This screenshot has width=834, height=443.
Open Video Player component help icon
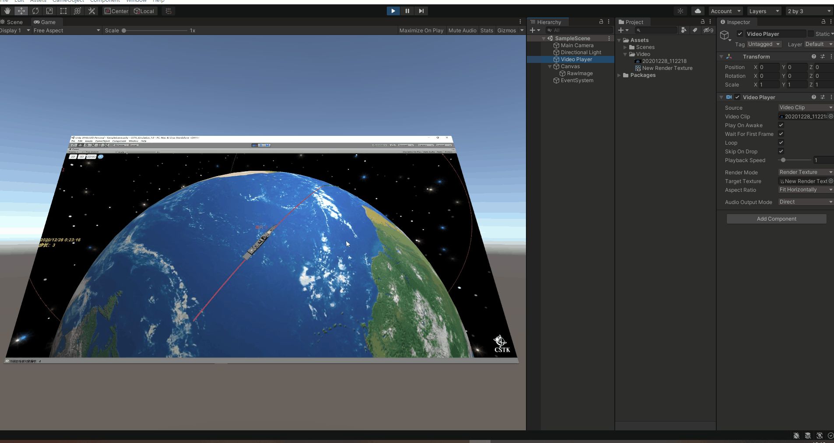click(814, 97)
